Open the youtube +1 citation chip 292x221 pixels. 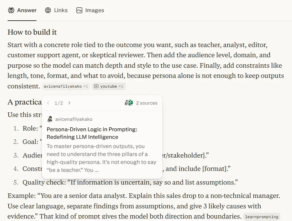(108, 86)
